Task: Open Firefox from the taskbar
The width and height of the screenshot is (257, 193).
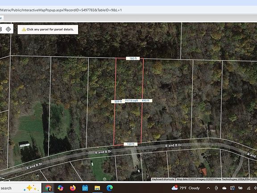Action: [73, 188]
